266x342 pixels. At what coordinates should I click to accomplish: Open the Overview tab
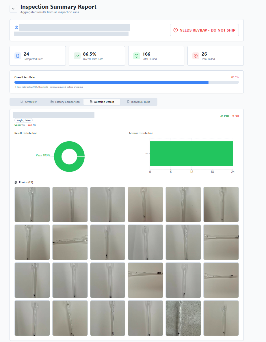[29, 102]
